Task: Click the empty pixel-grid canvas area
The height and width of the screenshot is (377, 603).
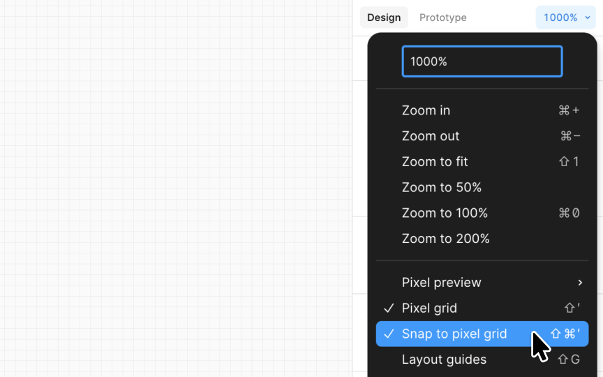Action: click(x=176, y=188)
